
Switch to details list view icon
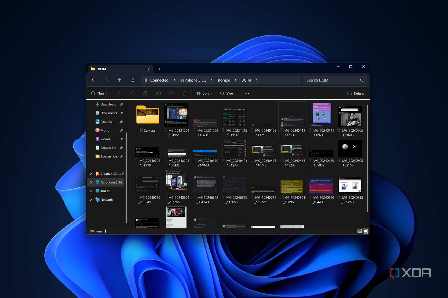tap(359, 231)
